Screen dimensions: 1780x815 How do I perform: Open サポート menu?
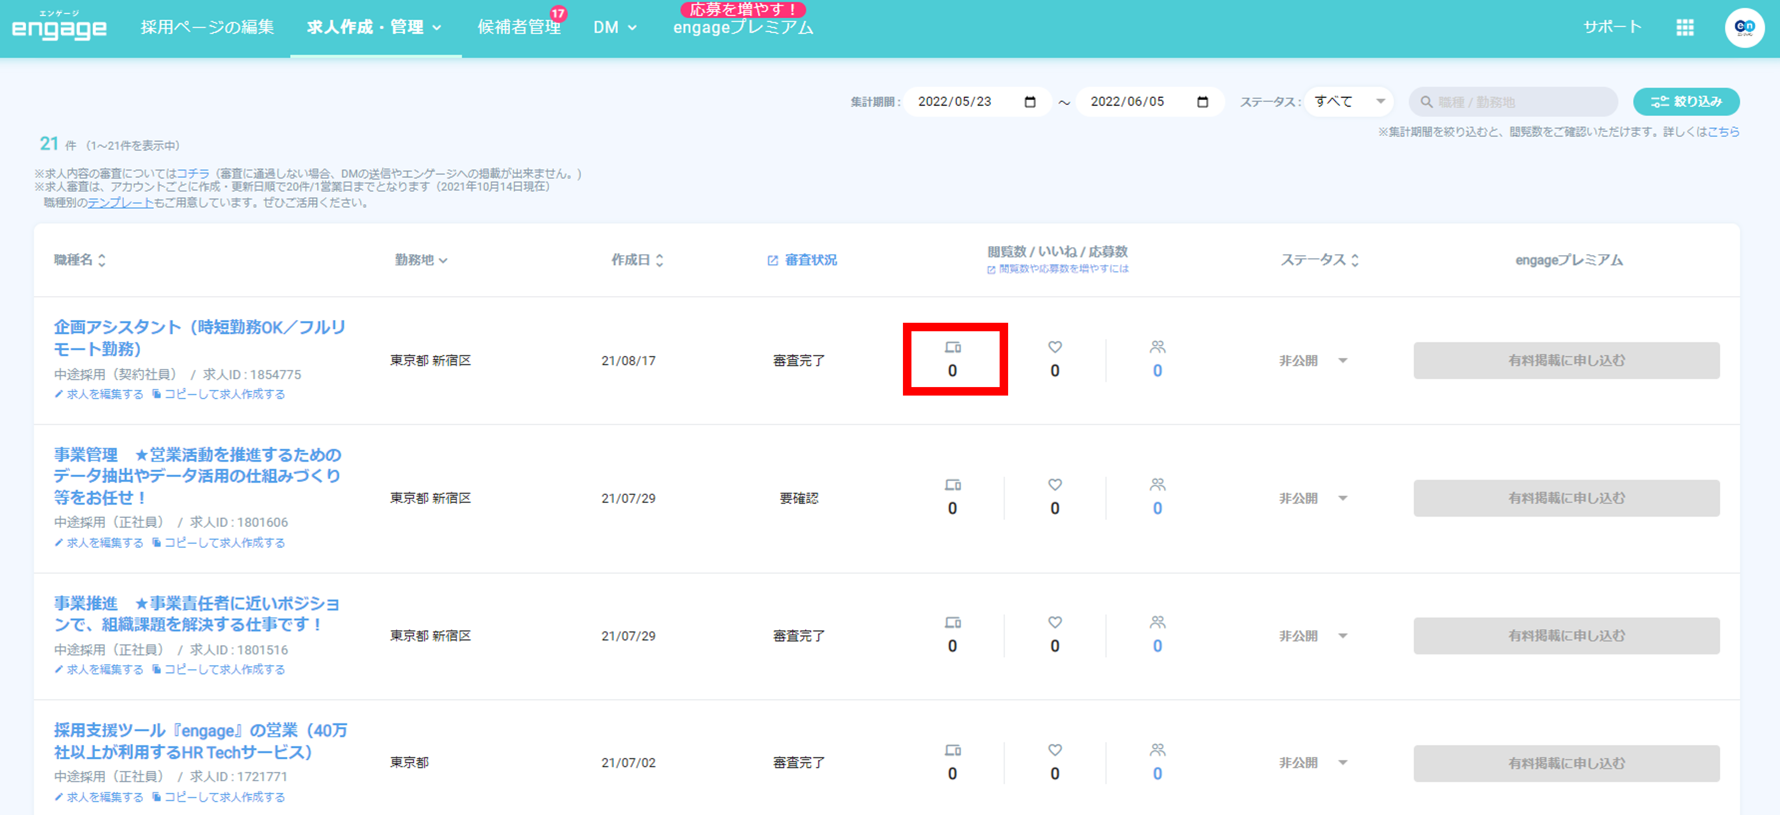pos(1612,27)
